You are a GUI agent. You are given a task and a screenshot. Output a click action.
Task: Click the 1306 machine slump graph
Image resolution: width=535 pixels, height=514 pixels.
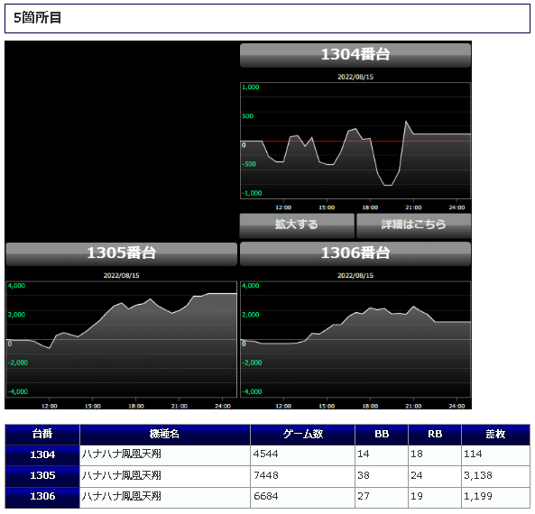[x=355, y=339]
